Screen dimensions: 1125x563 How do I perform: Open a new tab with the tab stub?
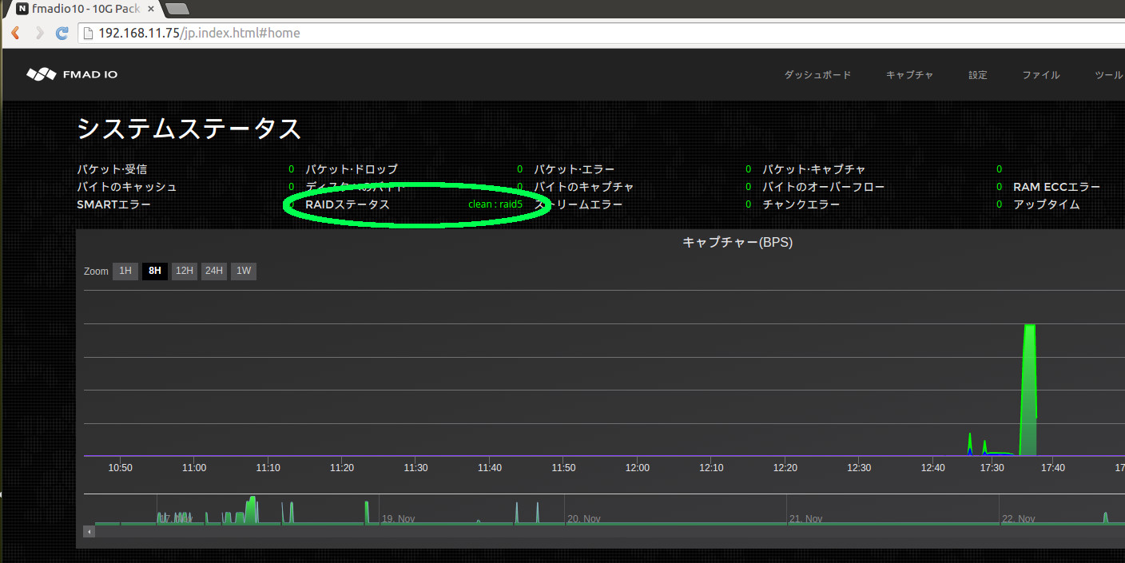tap(176, 9)
